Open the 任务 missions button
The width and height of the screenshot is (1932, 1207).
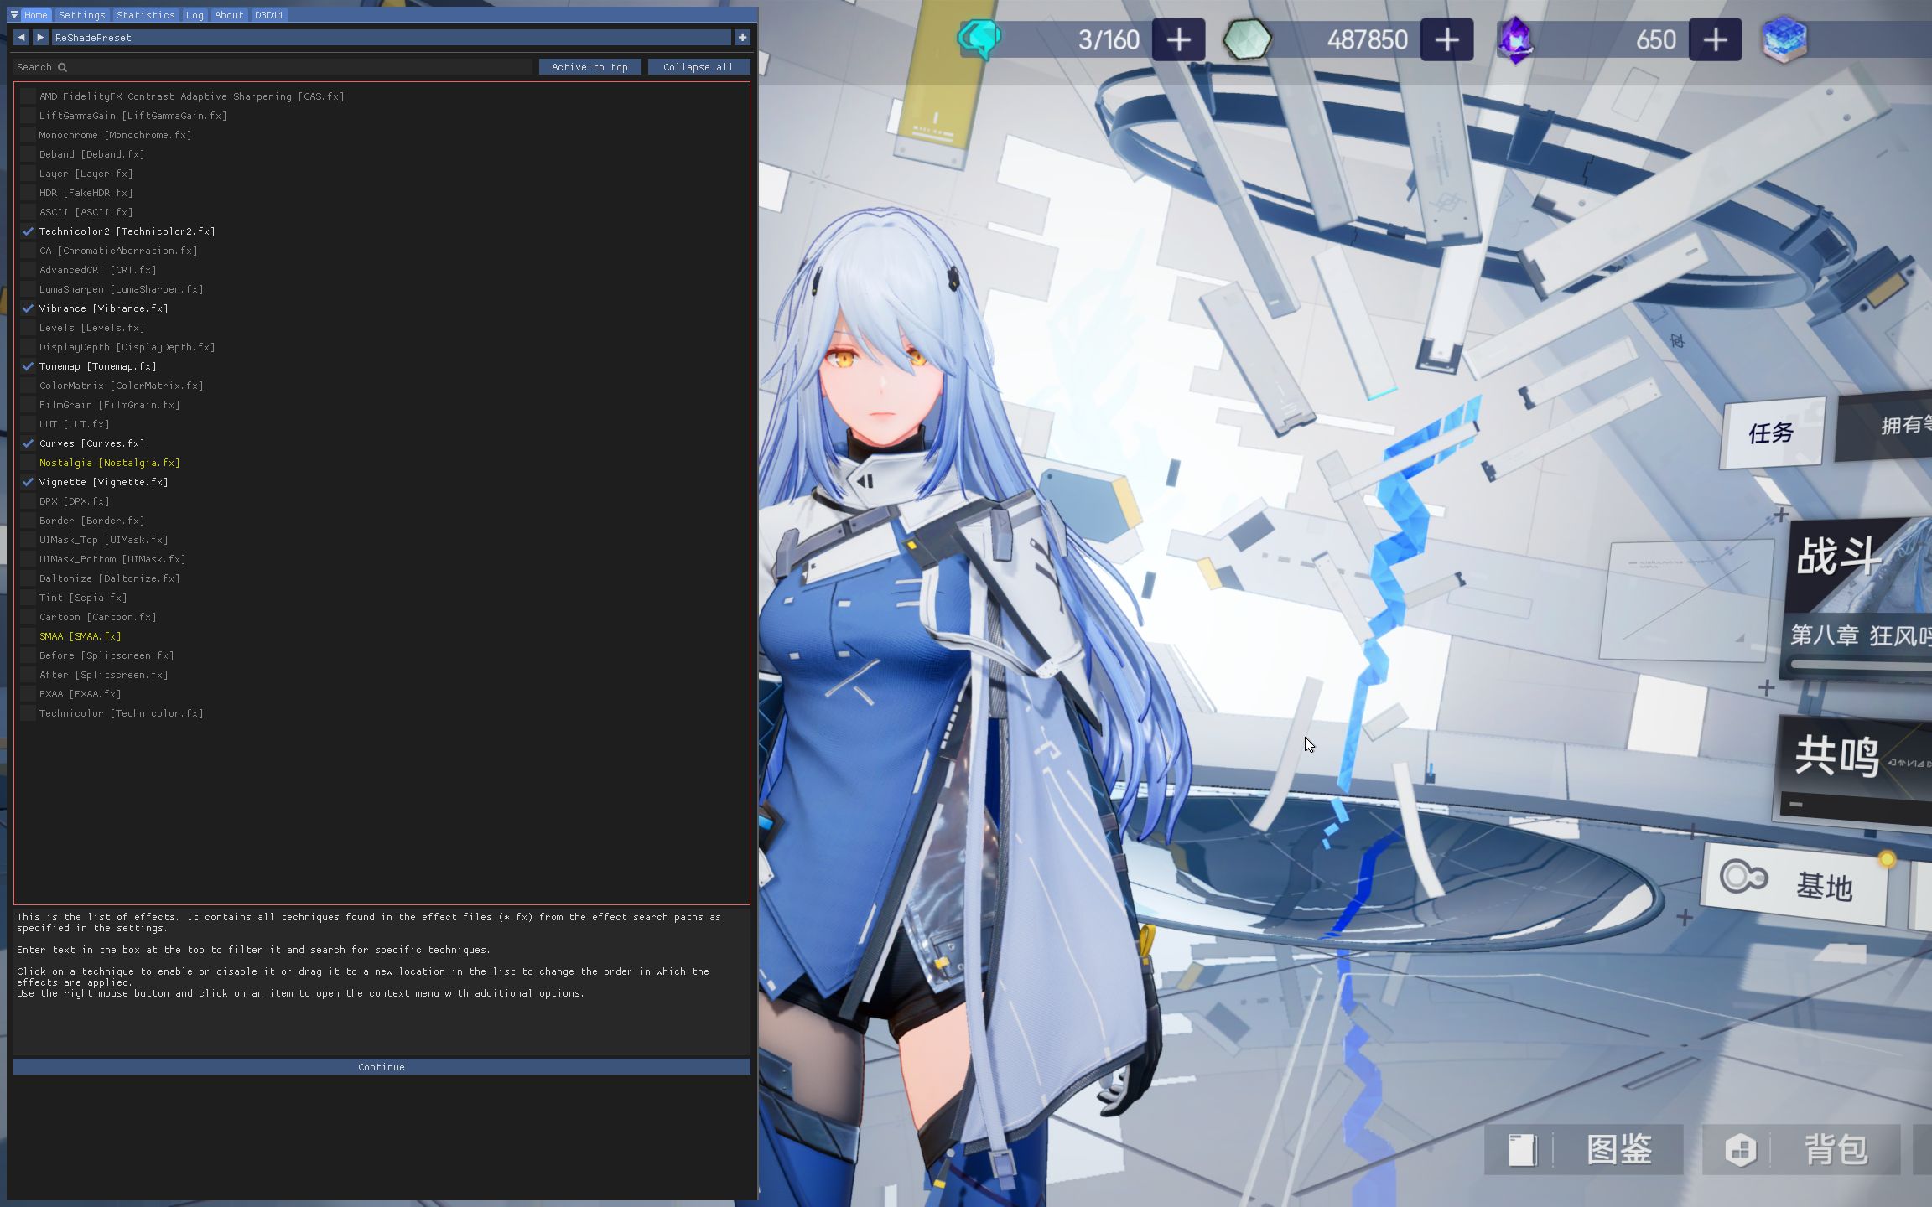point(1771,433)
